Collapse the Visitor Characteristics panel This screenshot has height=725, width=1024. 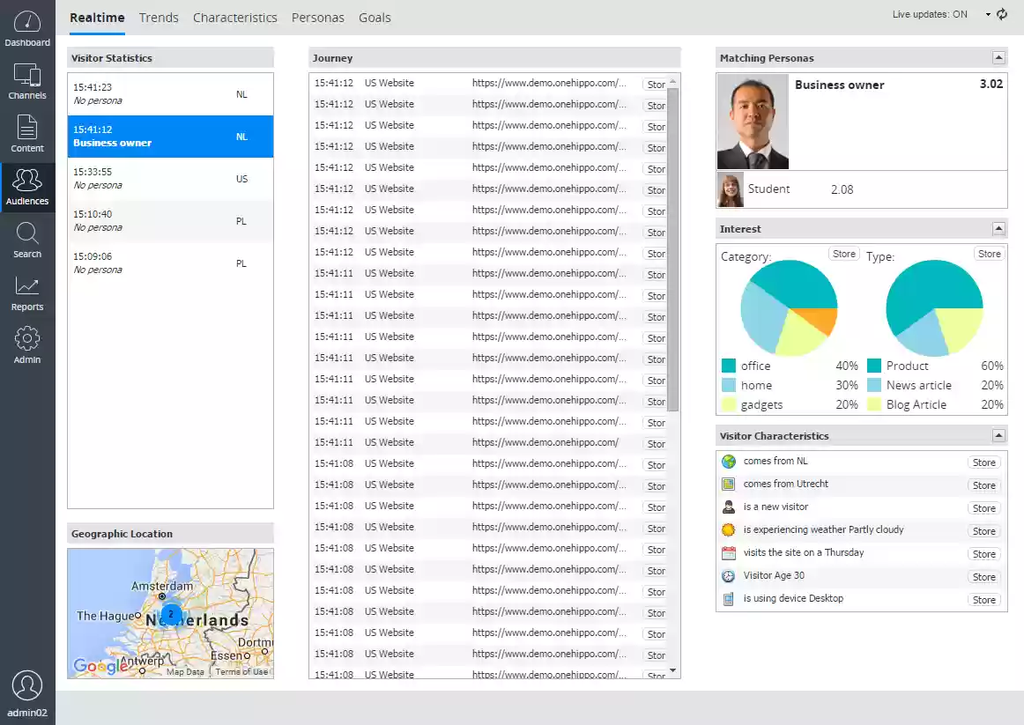998,436
